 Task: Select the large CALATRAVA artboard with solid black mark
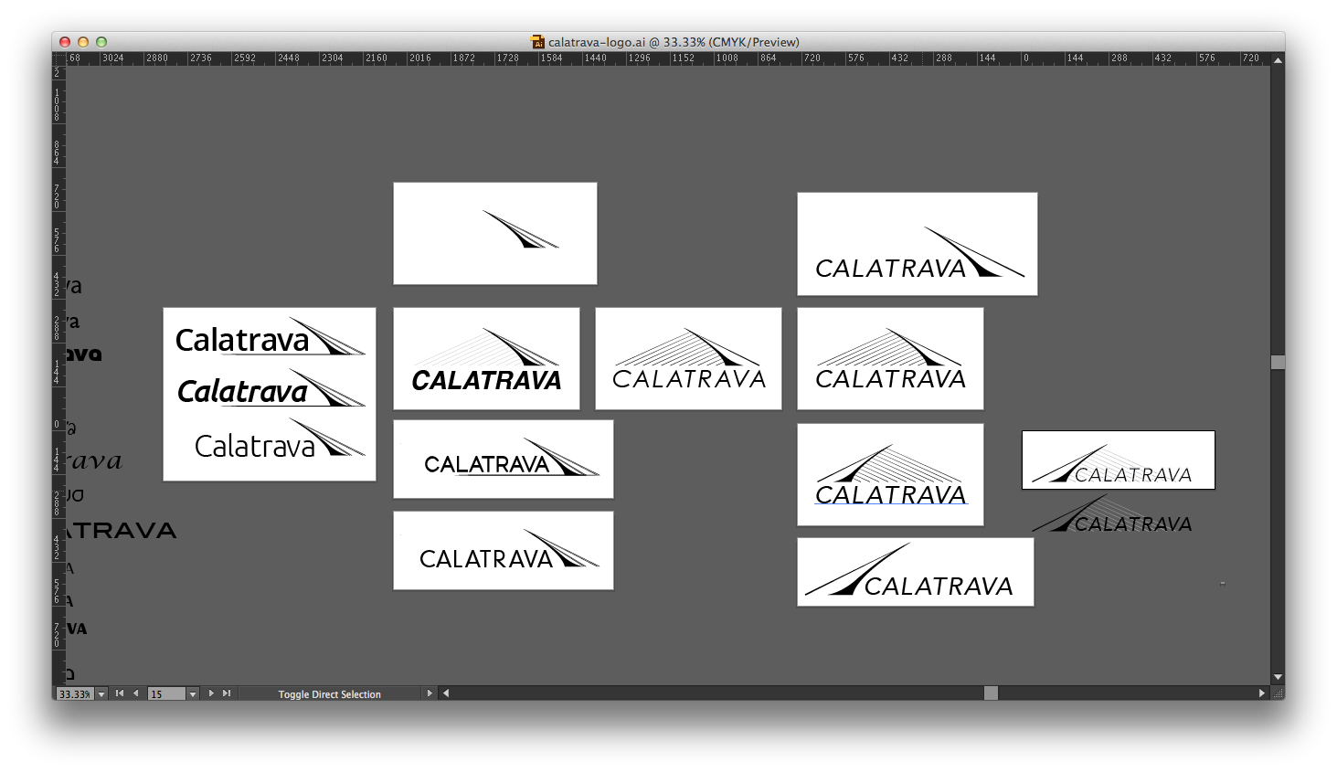[917, 244]
